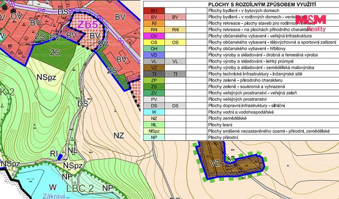Screen dimensions: 339x199
Task: Select 'Plochy zeleně - soukromá a vyhrazená' text
Action: (246, 87)
